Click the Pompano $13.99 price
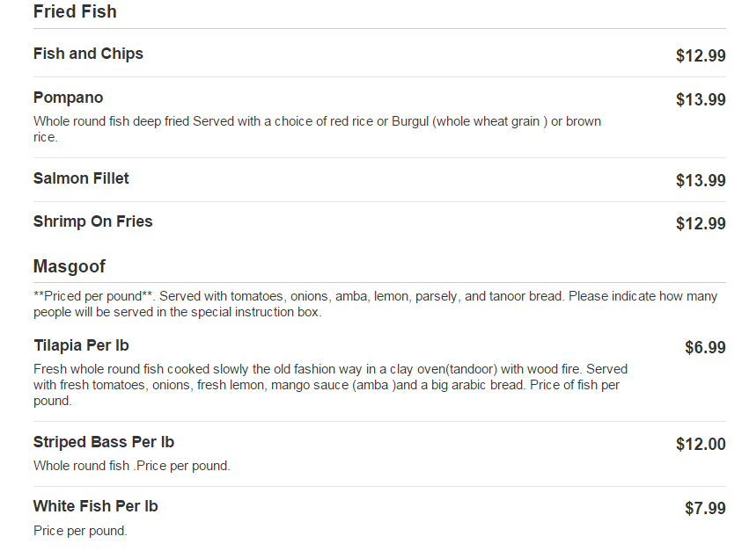The height and width of the screenshot is (551, 749). [700, 100]
